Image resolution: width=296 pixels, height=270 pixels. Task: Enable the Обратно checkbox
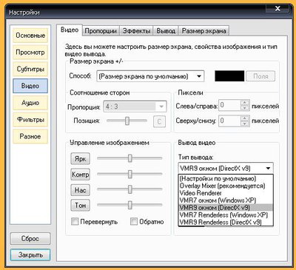pos(134,221)
